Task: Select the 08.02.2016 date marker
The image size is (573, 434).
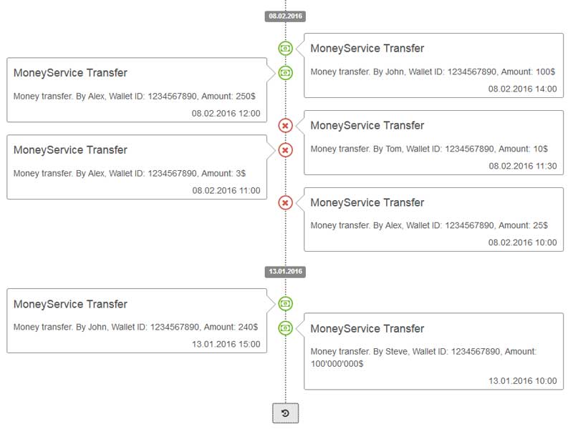Action: click(x=285, y=16)
